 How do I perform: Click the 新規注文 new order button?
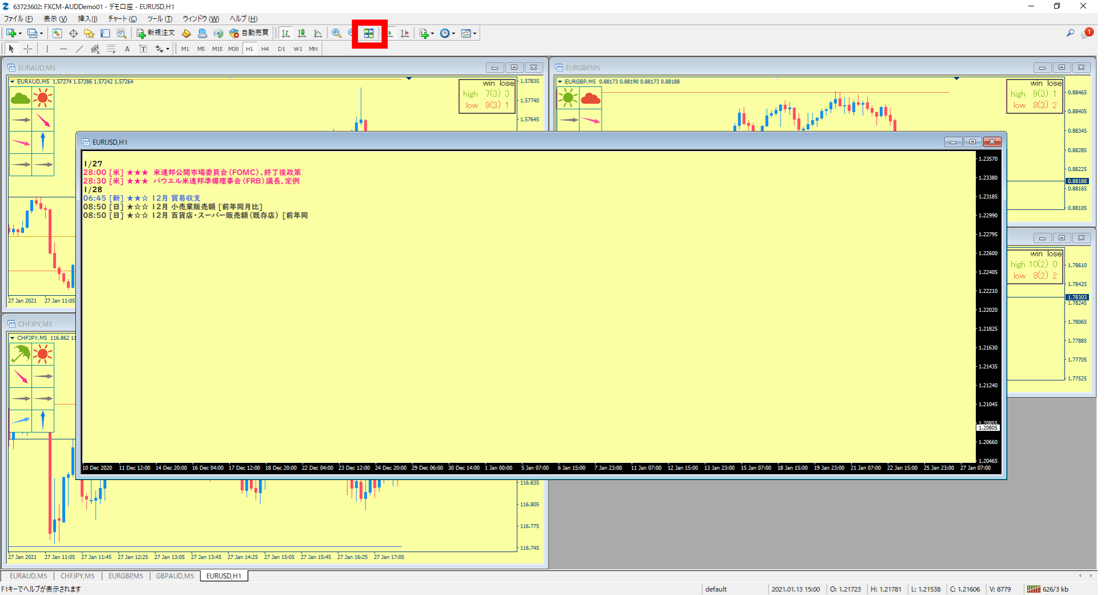[x=156, y=33]
